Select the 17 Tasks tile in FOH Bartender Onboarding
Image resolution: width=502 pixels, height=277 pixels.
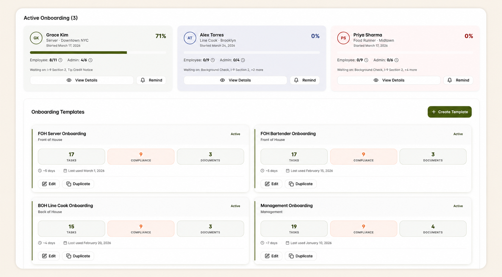294,157
